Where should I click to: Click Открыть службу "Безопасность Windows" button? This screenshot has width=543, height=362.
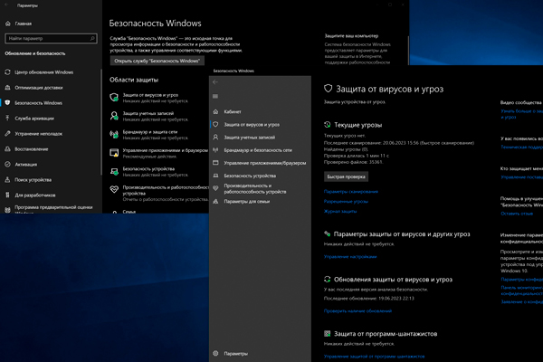(x=157, y=61)
